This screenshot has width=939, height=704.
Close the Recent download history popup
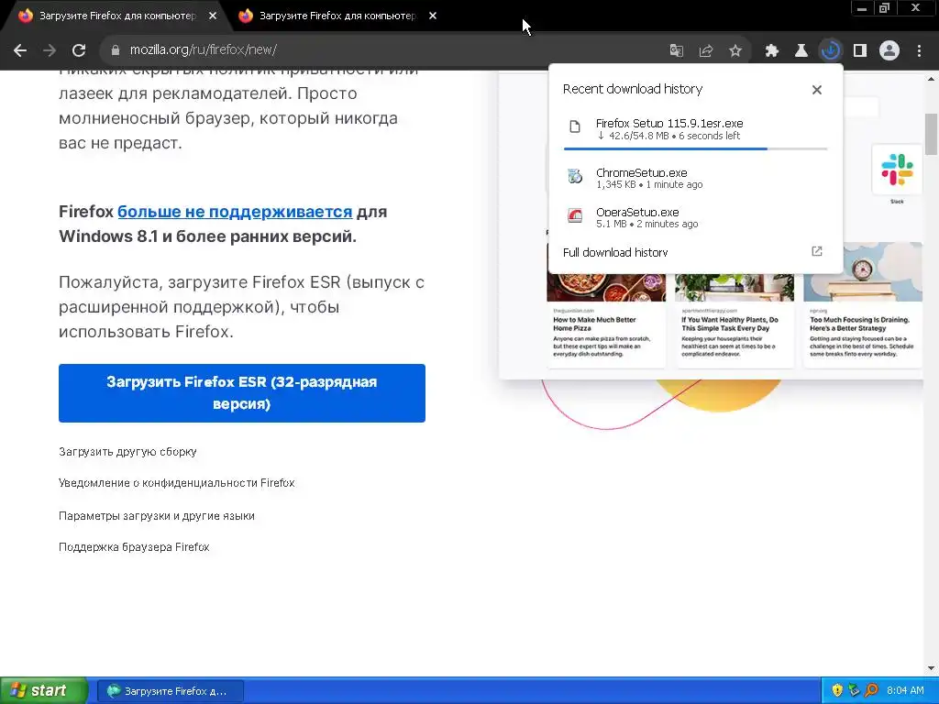pyautogui.click(x=817, y=90)
